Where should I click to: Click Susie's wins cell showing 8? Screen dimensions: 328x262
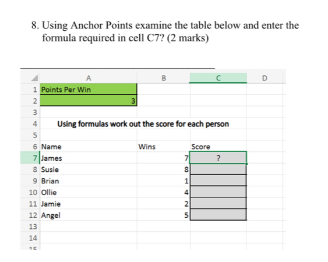[x=163, y=169]
